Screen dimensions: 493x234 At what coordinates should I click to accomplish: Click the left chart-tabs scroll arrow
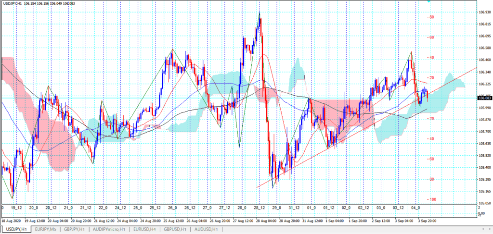pos(483,230)
